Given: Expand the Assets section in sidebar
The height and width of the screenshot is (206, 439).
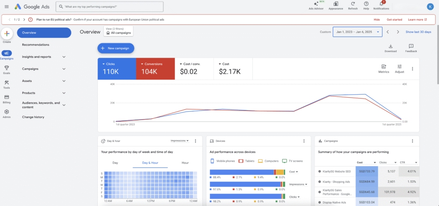Looking at the screenshot, I should [x=64, y=81].
